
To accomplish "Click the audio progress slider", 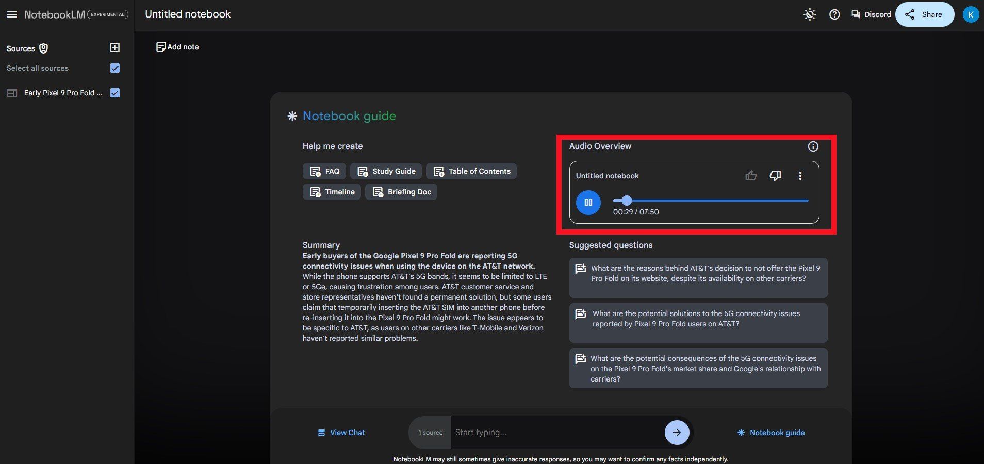I will pyautogui.click(x=627, y=201).
